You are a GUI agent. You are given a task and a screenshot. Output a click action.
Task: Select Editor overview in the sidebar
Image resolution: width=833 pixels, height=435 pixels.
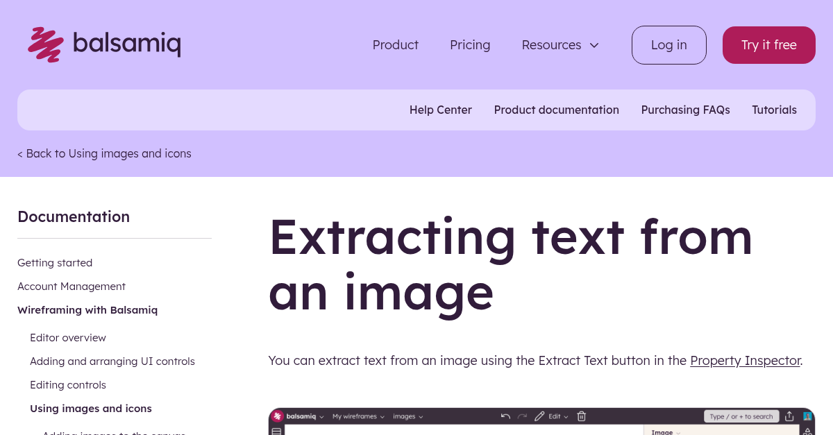tap(68, 338)
